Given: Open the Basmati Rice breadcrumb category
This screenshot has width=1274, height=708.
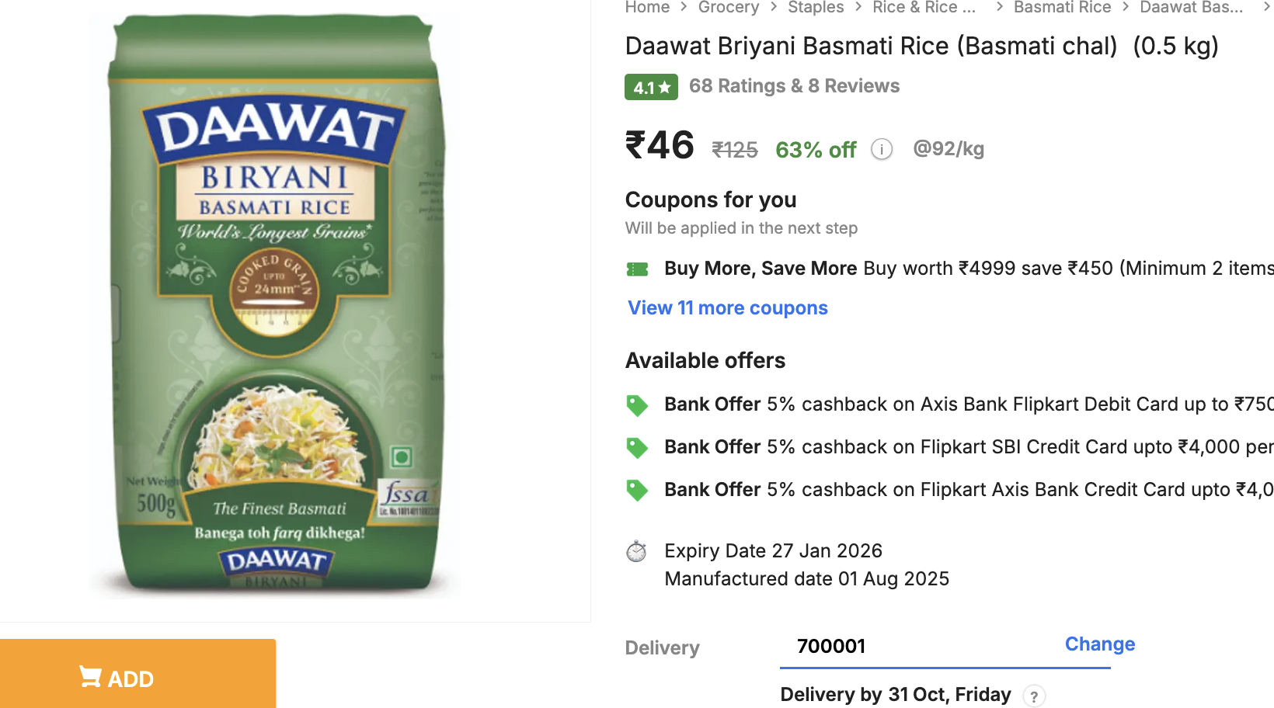Looking at the screenshot, I should pos(1062,8).
